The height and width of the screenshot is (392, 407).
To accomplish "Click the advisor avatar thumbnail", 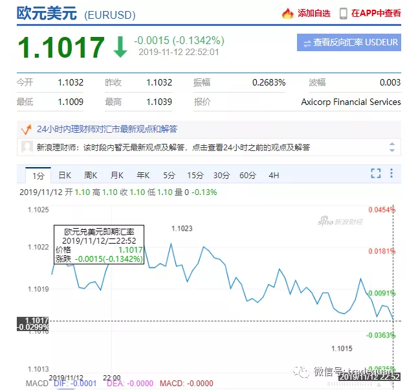I will [27, 147].
